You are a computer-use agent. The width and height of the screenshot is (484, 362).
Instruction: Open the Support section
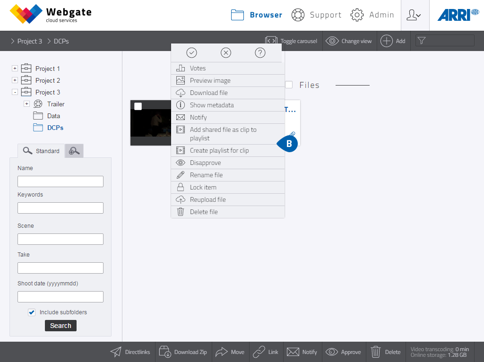[x=316, y=15]
